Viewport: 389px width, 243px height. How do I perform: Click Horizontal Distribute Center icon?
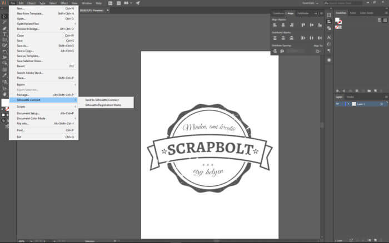coord(312,38)
